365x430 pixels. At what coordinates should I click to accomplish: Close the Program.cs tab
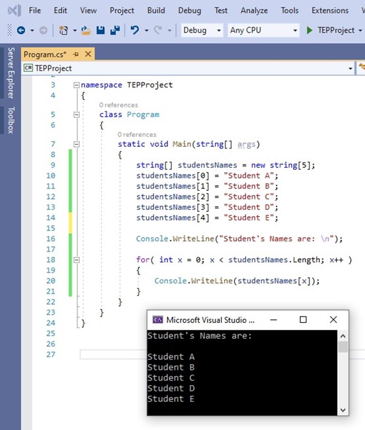pos(88,54)
